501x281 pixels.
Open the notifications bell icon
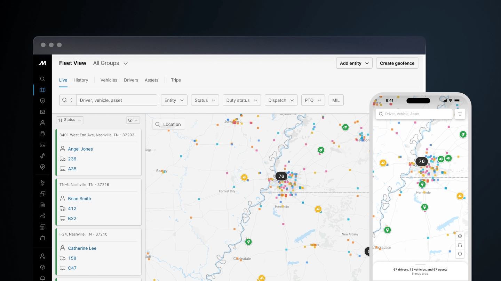pos(42,278)
